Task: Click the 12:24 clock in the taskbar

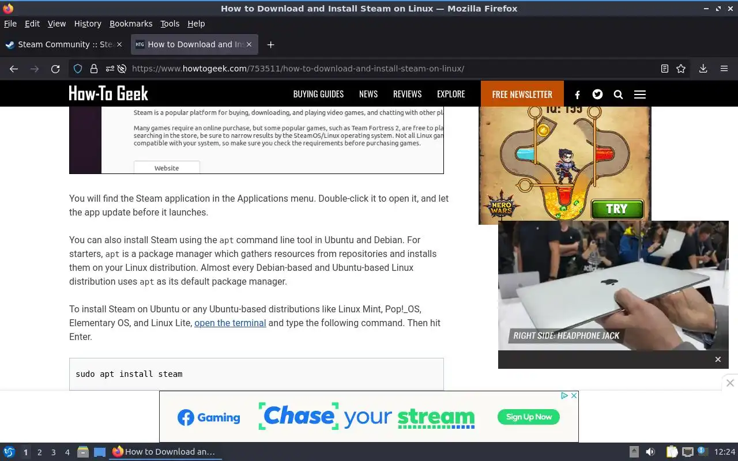Action: [725, 452]
